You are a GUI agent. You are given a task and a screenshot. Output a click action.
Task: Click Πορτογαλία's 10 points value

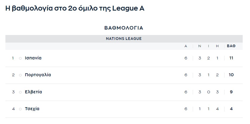click(231, 75)
